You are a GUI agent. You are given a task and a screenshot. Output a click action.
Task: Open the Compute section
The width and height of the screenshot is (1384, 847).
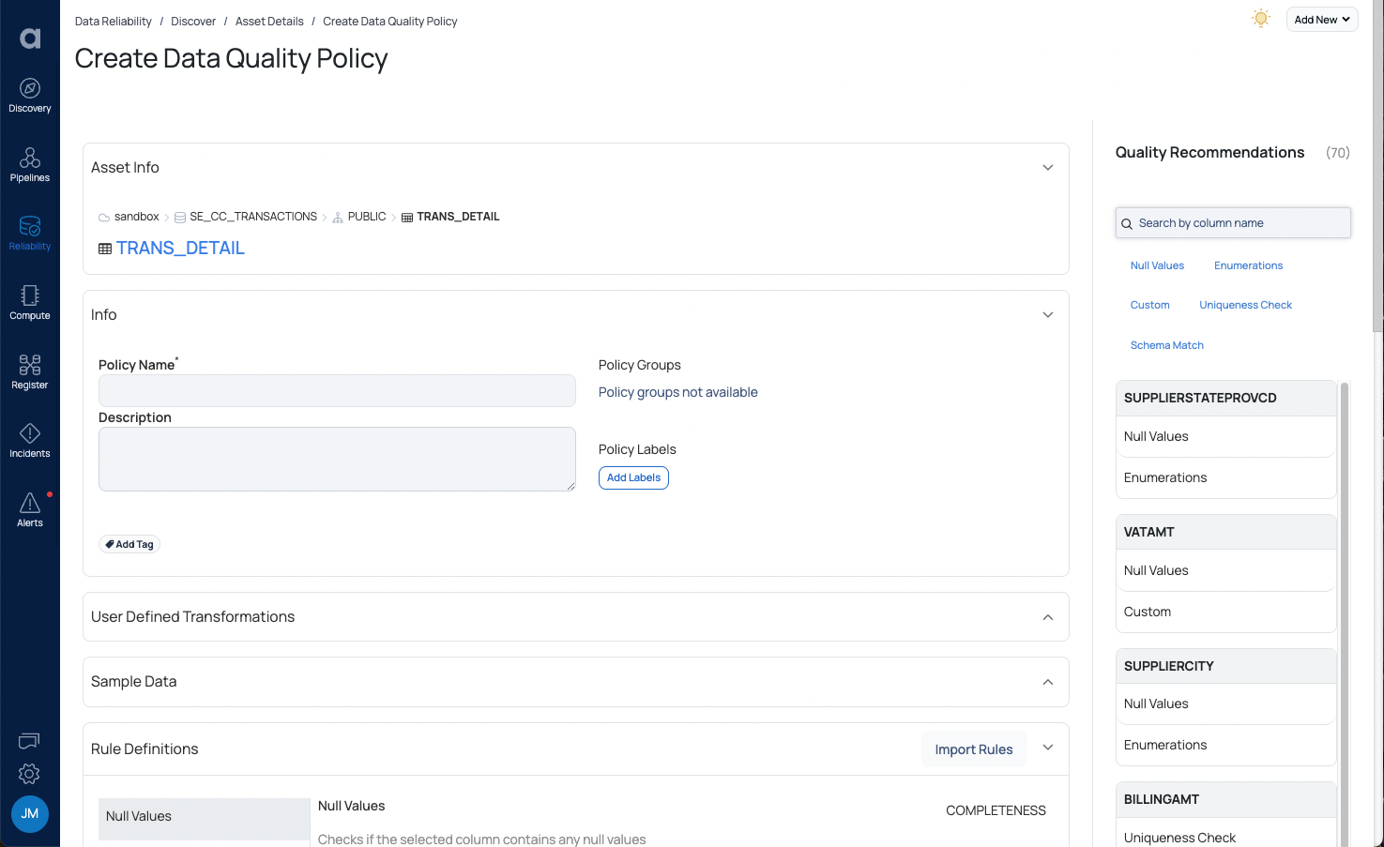(x=29, y=303)
